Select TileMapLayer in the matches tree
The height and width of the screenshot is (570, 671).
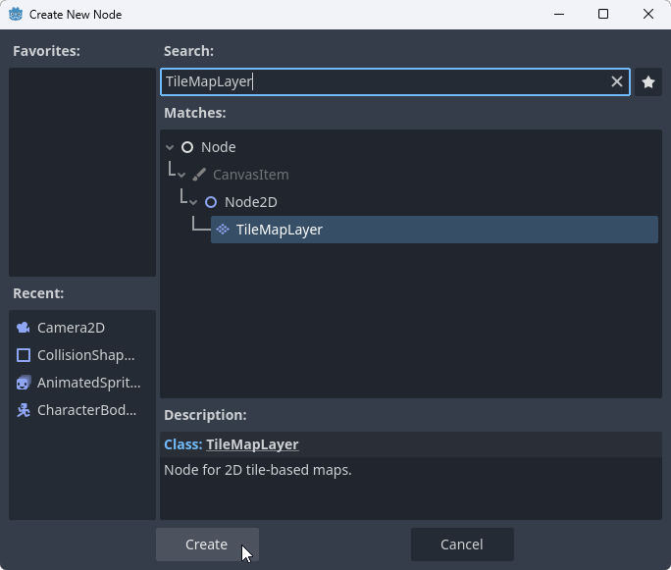tap(280, 230)
